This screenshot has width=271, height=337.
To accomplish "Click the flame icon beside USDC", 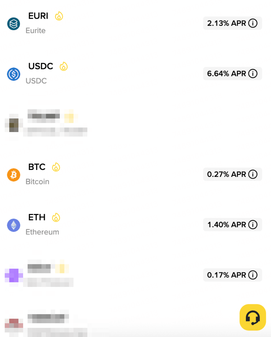I will coord(64,66).
